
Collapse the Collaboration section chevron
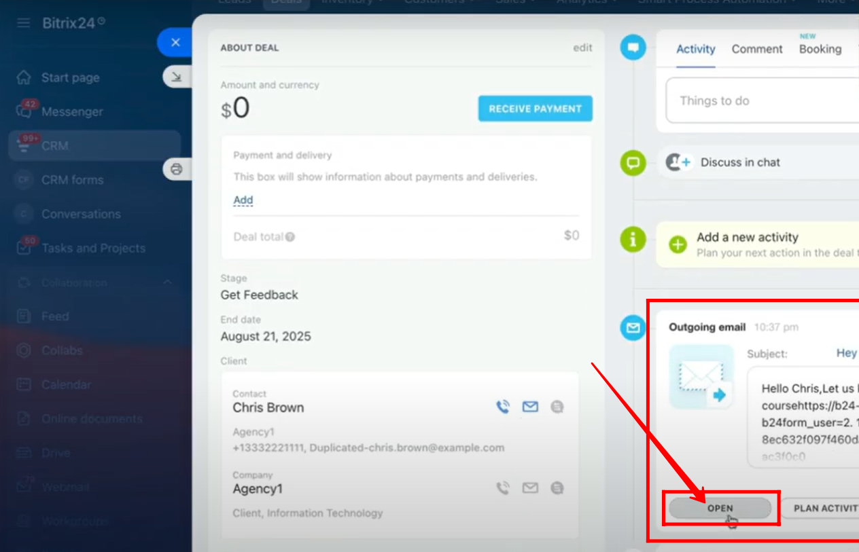(166, 282)
